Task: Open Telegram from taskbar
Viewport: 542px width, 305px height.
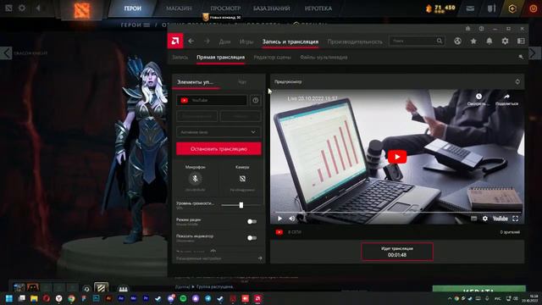Action: coord(208,298)
